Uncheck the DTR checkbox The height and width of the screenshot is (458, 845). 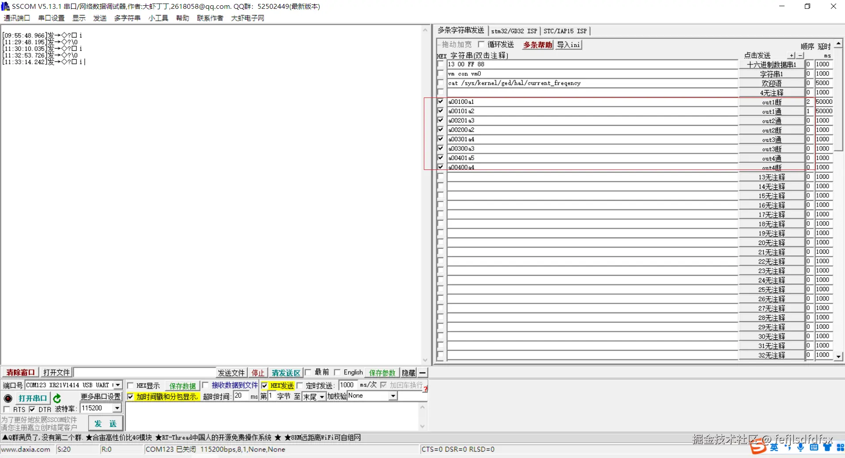(32, 409)
